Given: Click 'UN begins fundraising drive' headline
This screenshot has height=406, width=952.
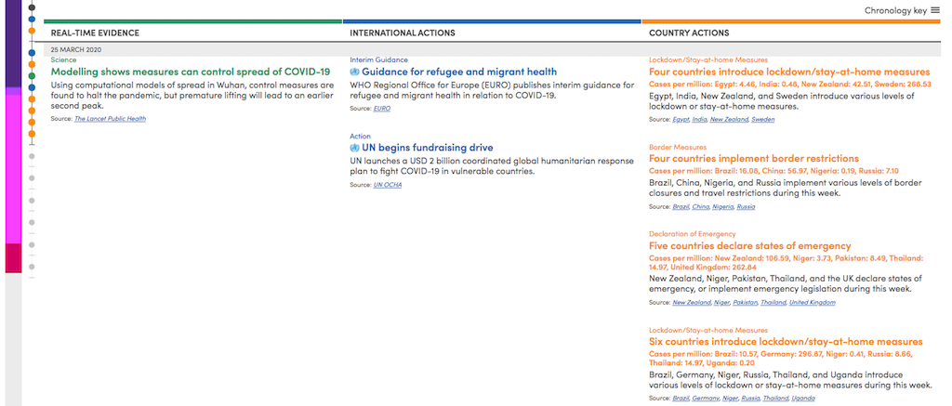Looking at the screenshot, I should [x=428, y=148].
